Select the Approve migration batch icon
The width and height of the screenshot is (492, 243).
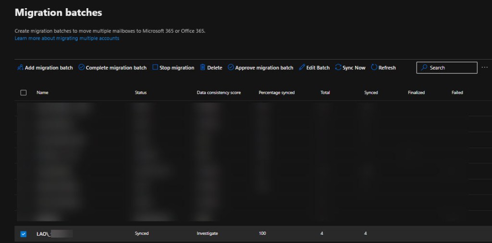[231, 68]
